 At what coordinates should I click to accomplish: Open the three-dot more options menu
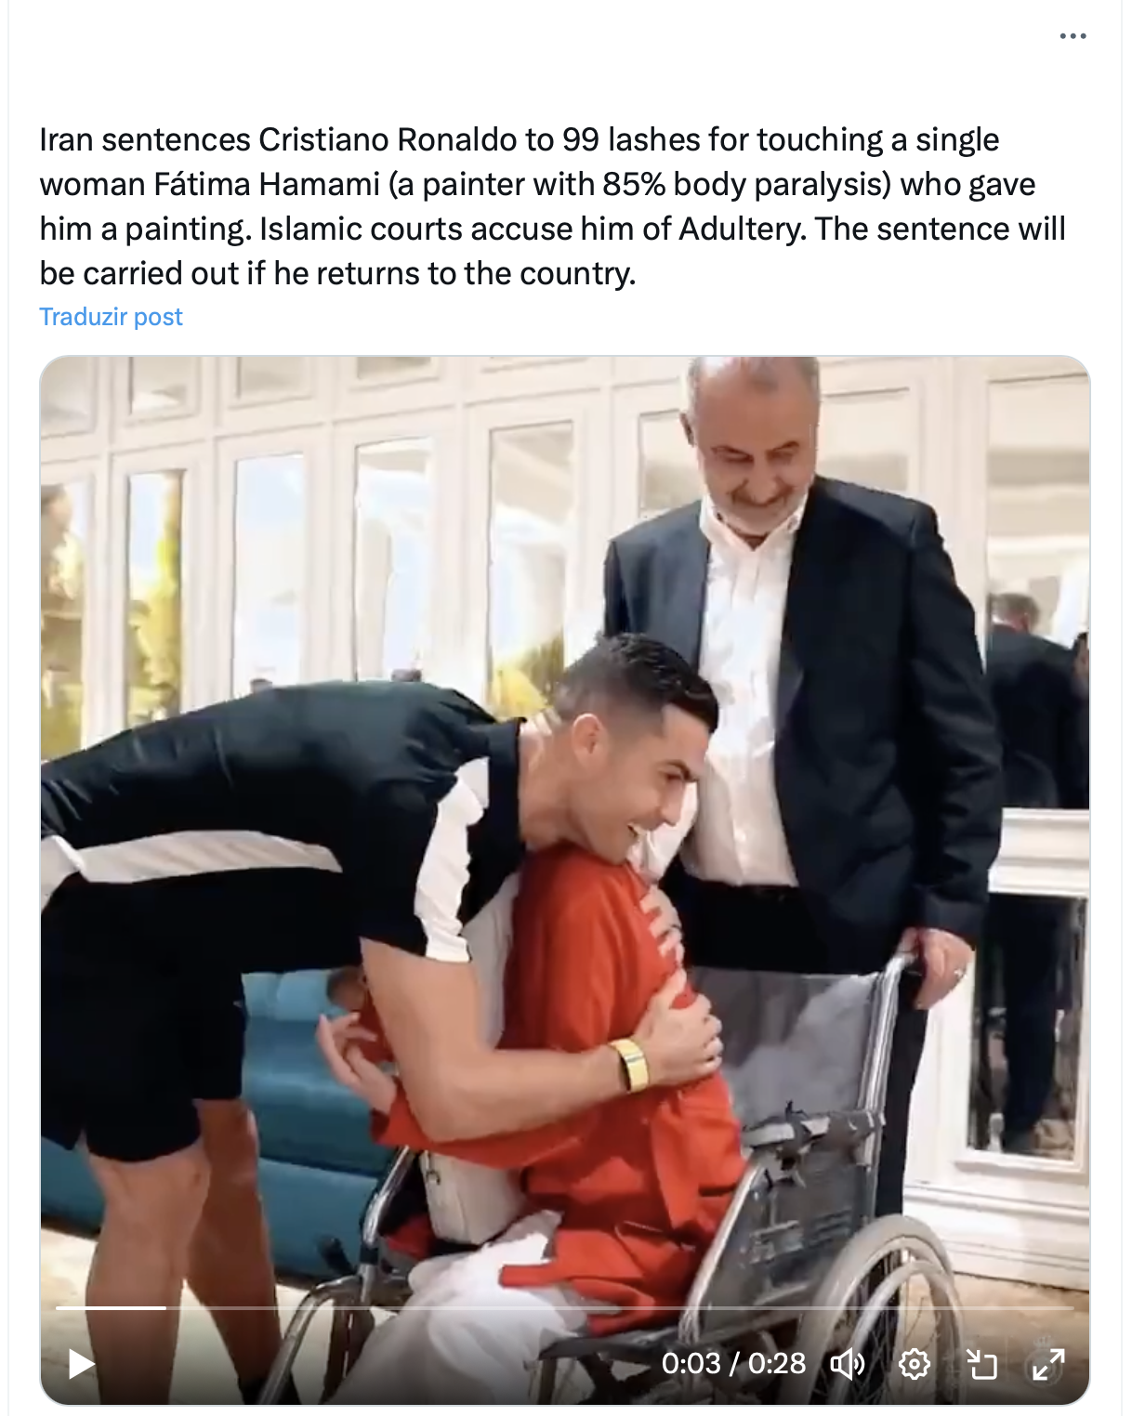(1073, 36)
